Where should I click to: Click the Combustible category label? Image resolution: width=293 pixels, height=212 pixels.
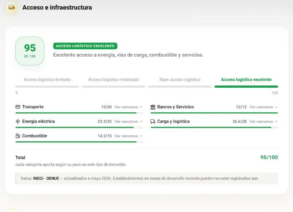pos(35,136)
